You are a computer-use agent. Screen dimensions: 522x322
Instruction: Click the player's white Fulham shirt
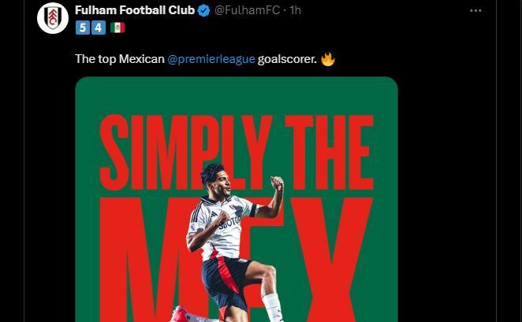click(223, 228)
